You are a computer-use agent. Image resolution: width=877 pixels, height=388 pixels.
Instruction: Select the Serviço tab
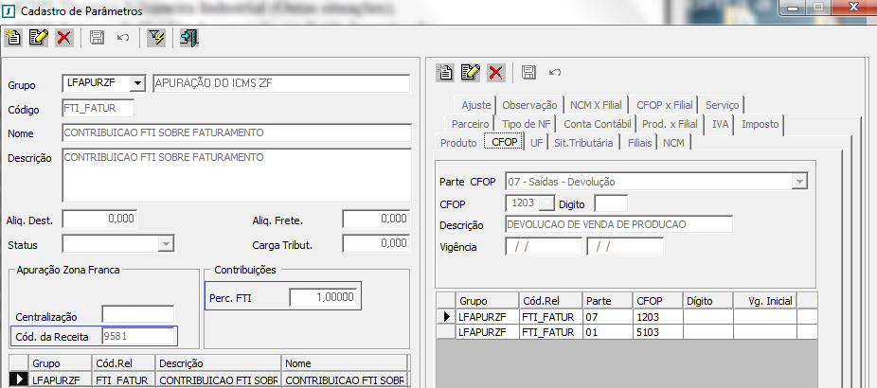pos(722,105)
